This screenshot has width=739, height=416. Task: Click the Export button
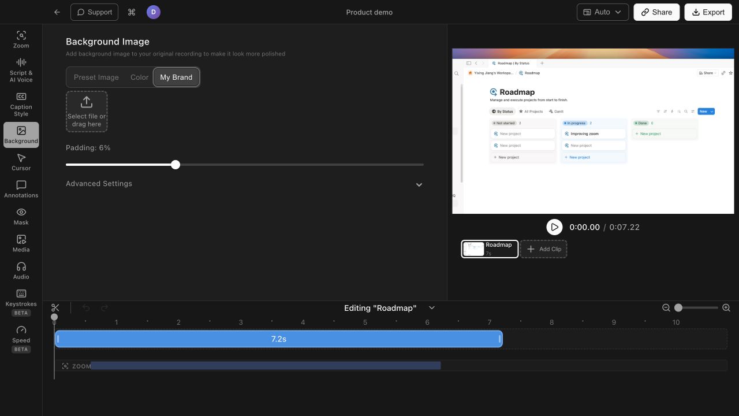(708, 12)
